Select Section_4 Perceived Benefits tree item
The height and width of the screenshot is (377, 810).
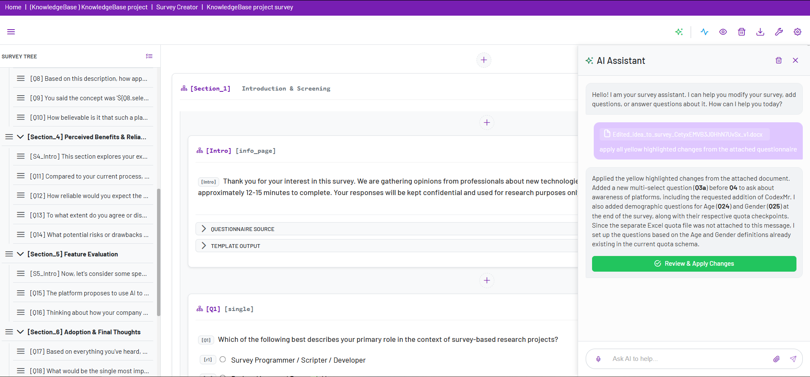click(87, 137)
